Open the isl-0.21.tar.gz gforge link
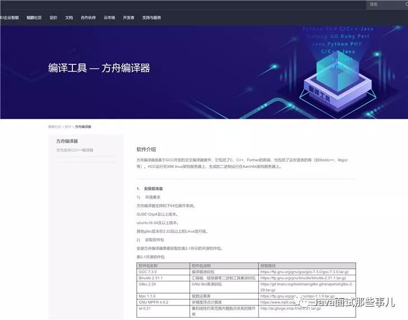 point(290,309)
